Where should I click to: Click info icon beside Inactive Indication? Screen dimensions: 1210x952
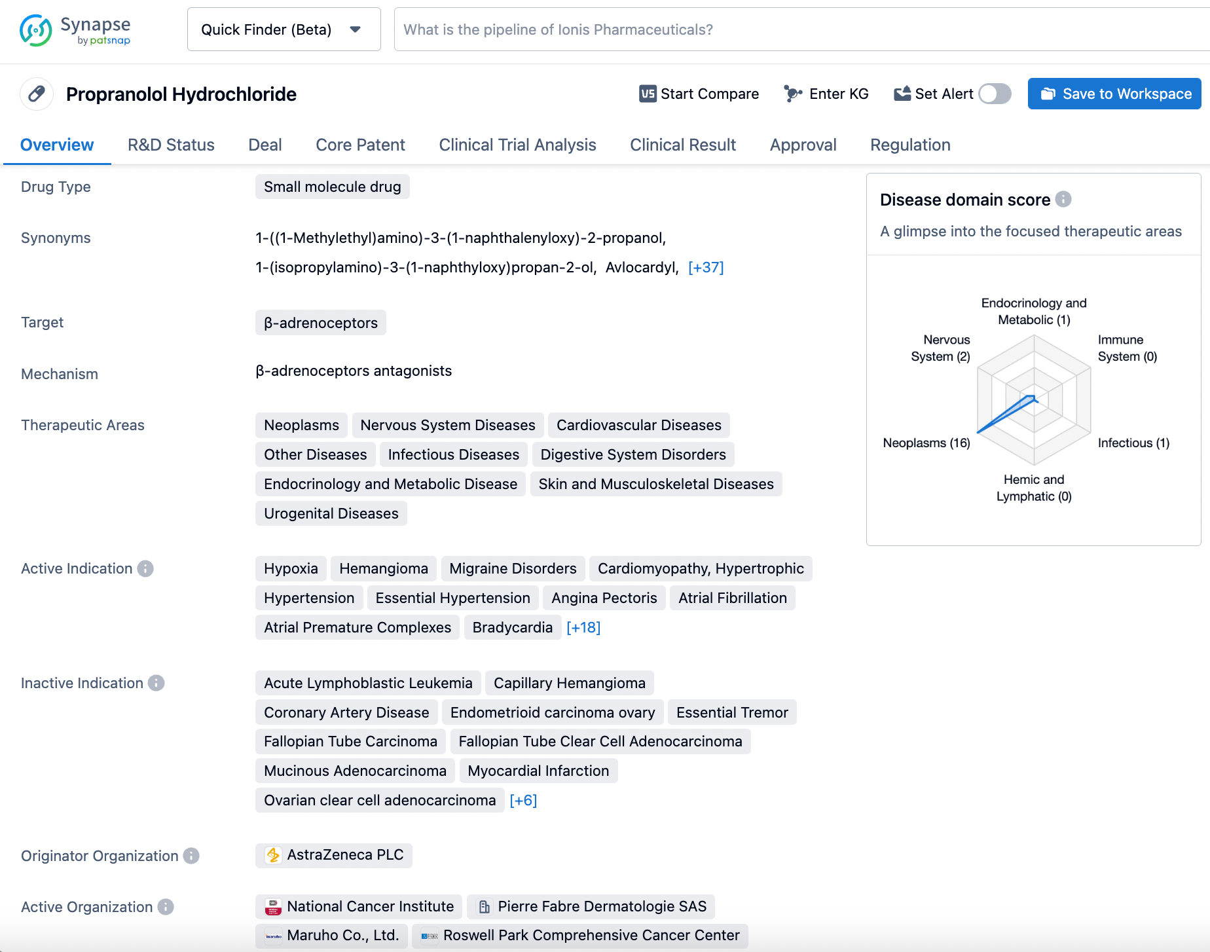(x=156, y=684)
